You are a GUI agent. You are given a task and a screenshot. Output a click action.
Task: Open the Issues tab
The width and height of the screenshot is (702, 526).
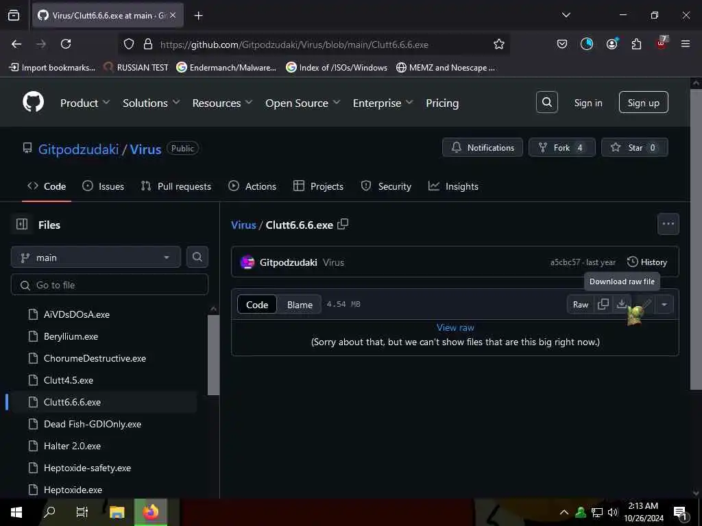click(x=103, y=186)
